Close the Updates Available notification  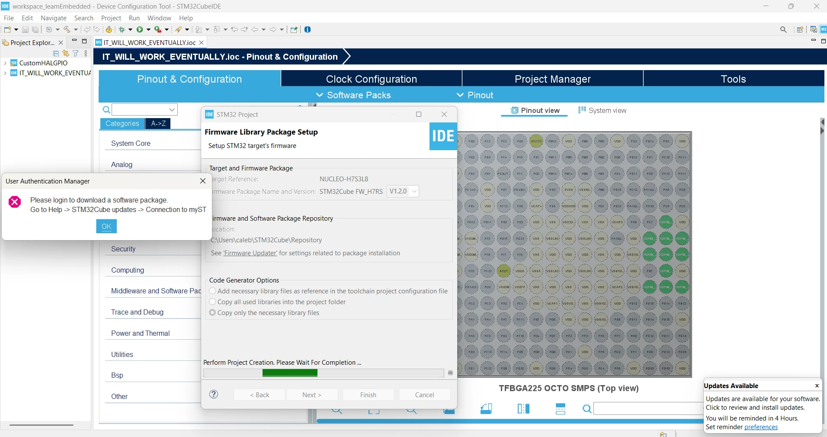click(817, 386)
